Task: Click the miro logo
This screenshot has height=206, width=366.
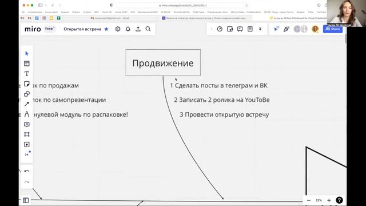Action: 33,29
